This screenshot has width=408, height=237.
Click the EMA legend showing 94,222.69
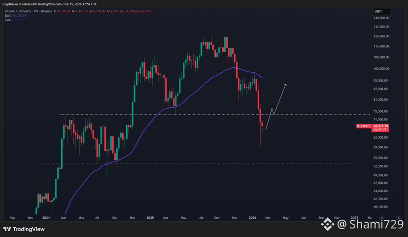16,16
